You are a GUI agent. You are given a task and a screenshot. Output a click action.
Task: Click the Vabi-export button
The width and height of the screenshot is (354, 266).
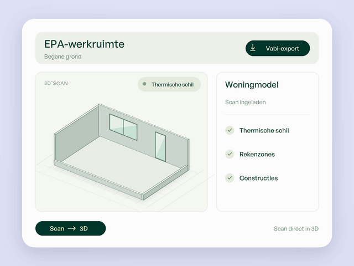(x=278, y=48)
